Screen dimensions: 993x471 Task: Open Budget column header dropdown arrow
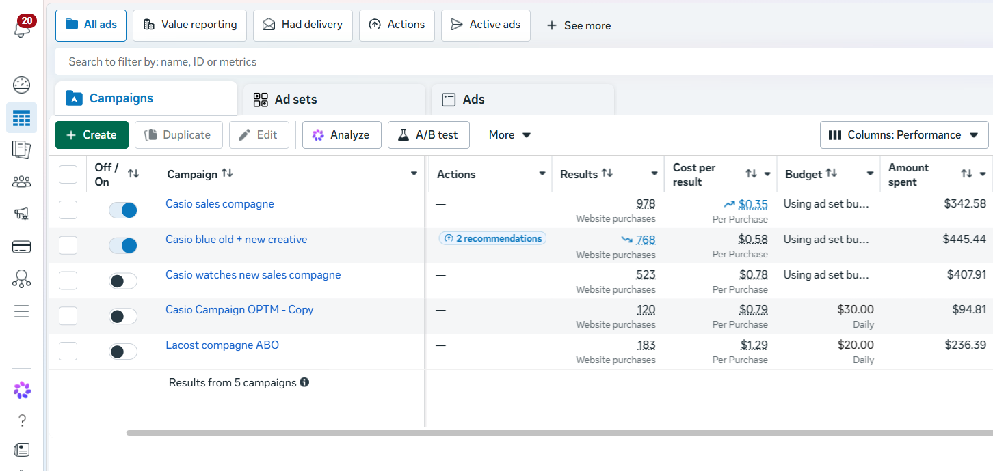click(870, 174)
